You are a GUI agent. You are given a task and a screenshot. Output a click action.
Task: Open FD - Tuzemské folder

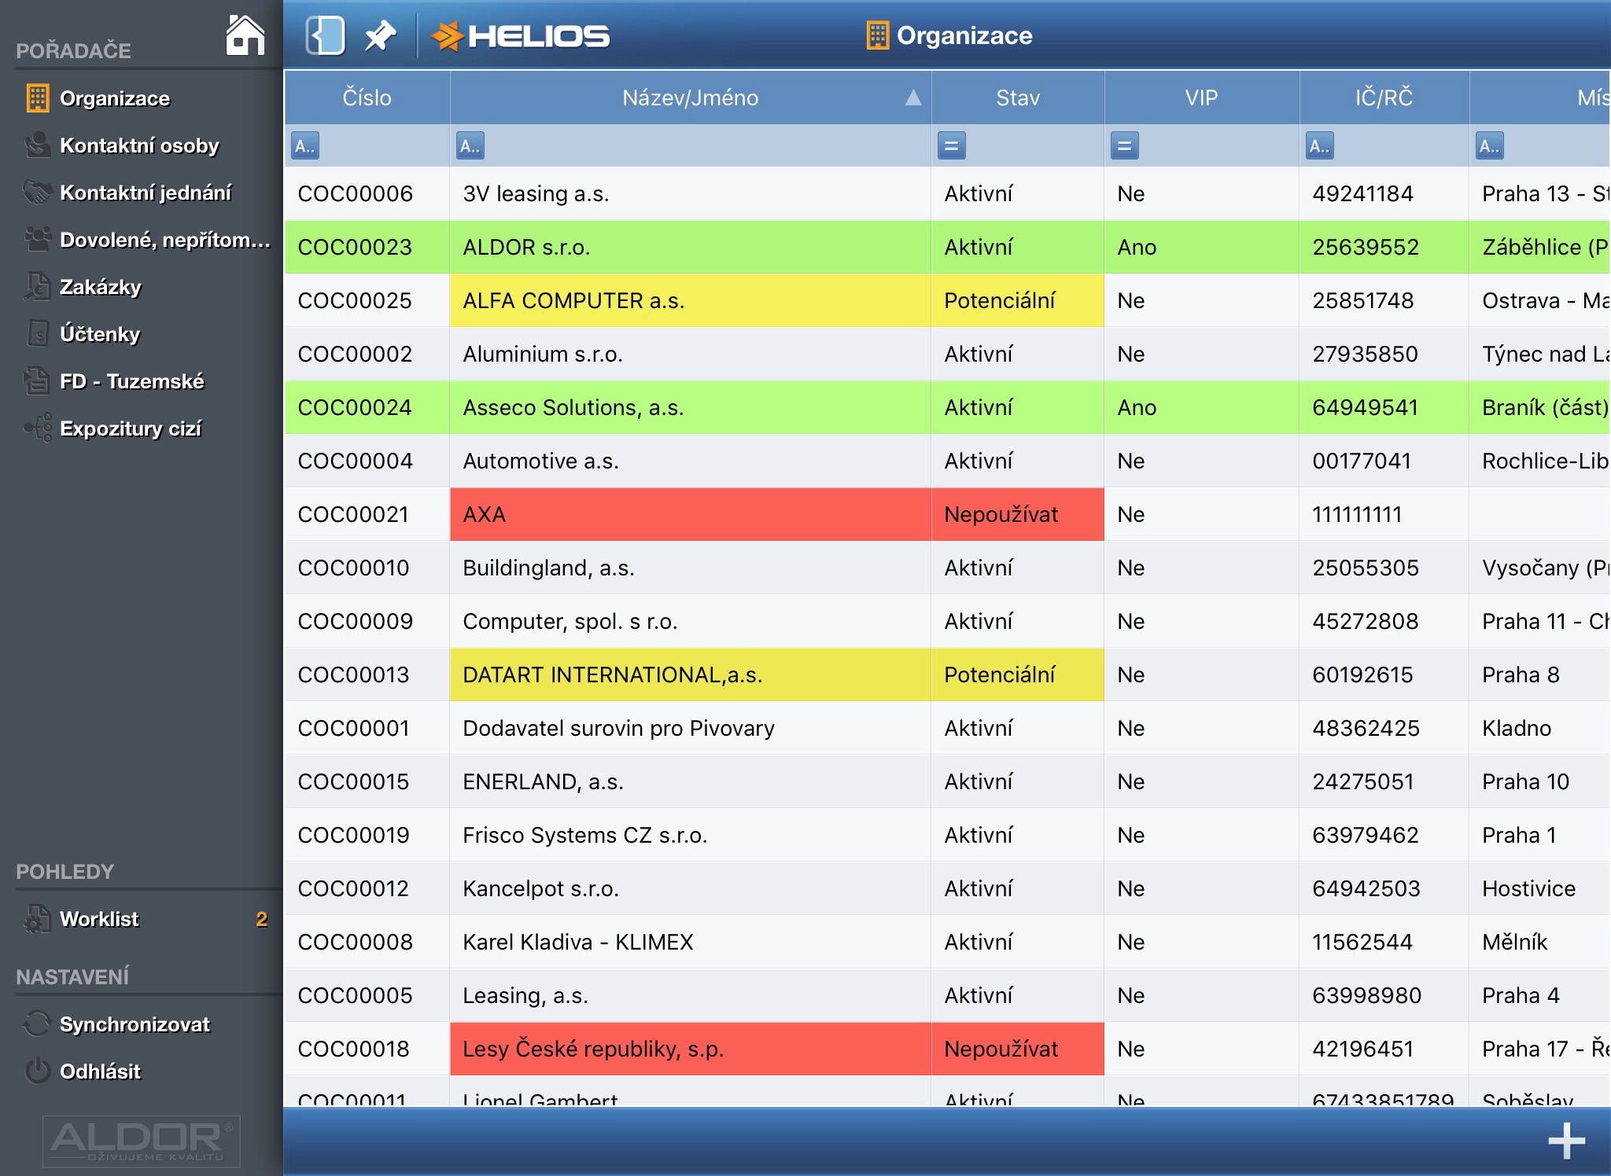[142, 381]
